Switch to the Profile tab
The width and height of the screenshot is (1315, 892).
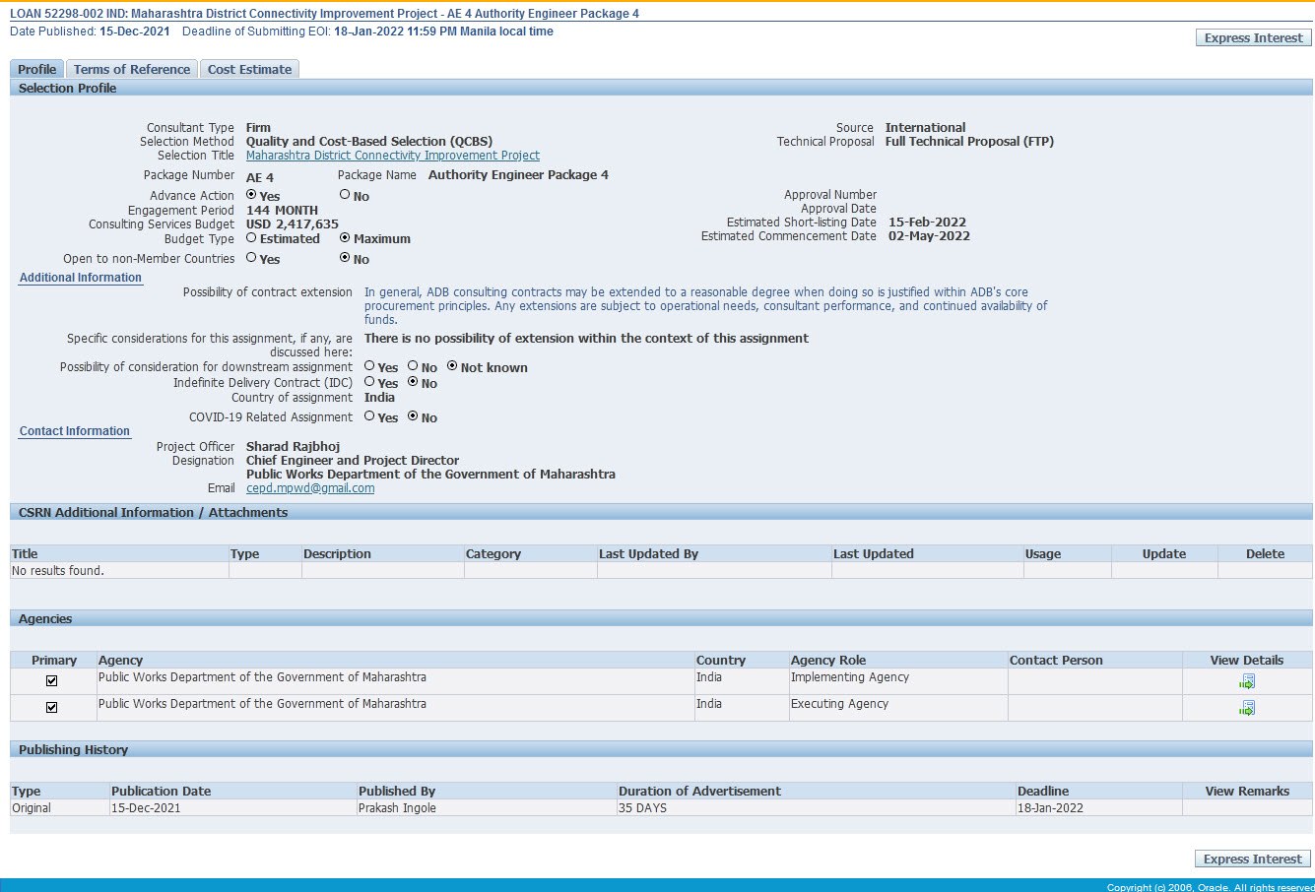point(36,69)
